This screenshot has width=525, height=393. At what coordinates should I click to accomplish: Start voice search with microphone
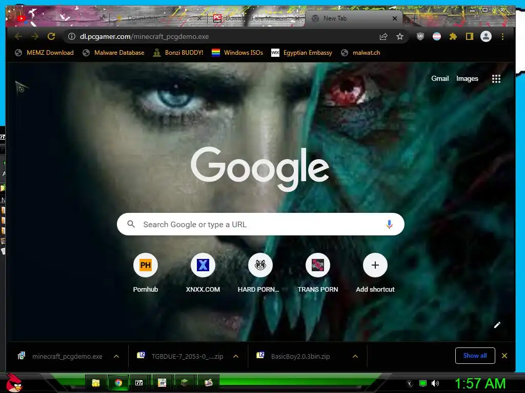pyautogui.click(x=389, y=224)
